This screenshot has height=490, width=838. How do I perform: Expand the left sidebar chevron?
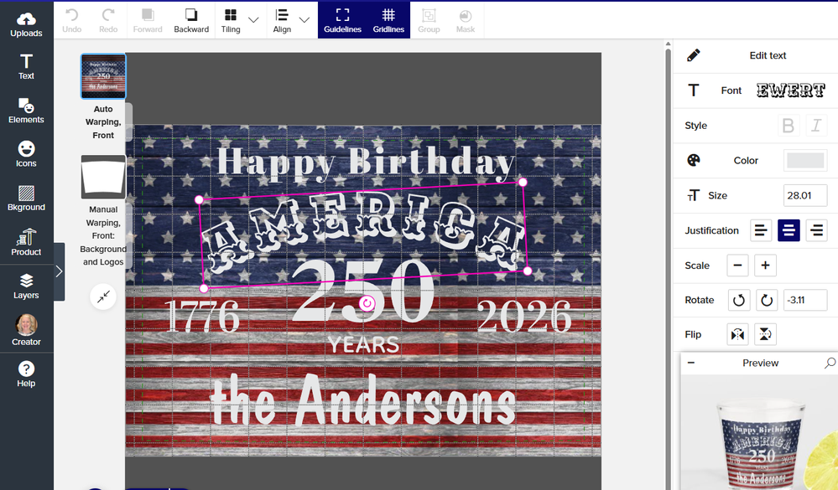click(59, 271)
